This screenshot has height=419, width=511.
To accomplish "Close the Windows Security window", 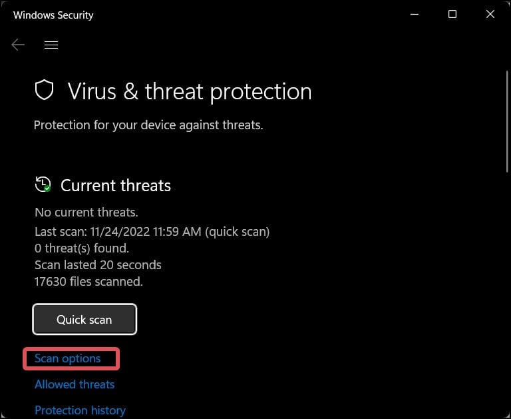I will click(490, 14).
